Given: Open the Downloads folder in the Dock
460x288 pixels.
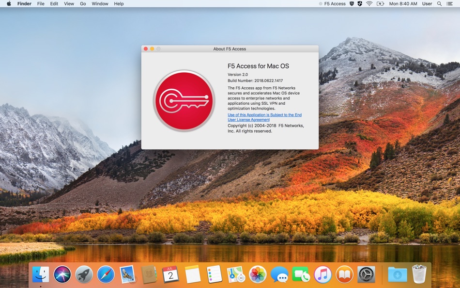Looking at the screenshot, I should [397, 274].
